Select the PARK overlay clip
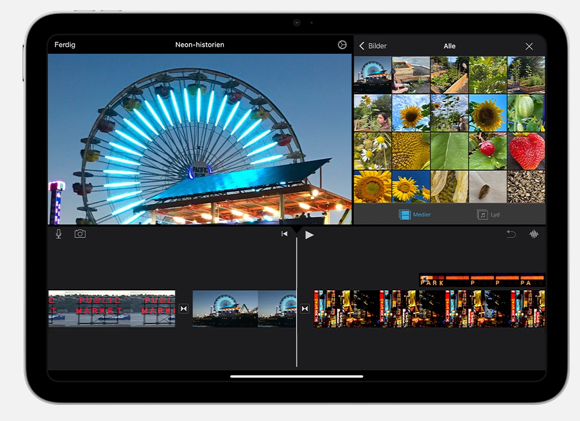The image size is (580, 421). click(x=482, y=280)
